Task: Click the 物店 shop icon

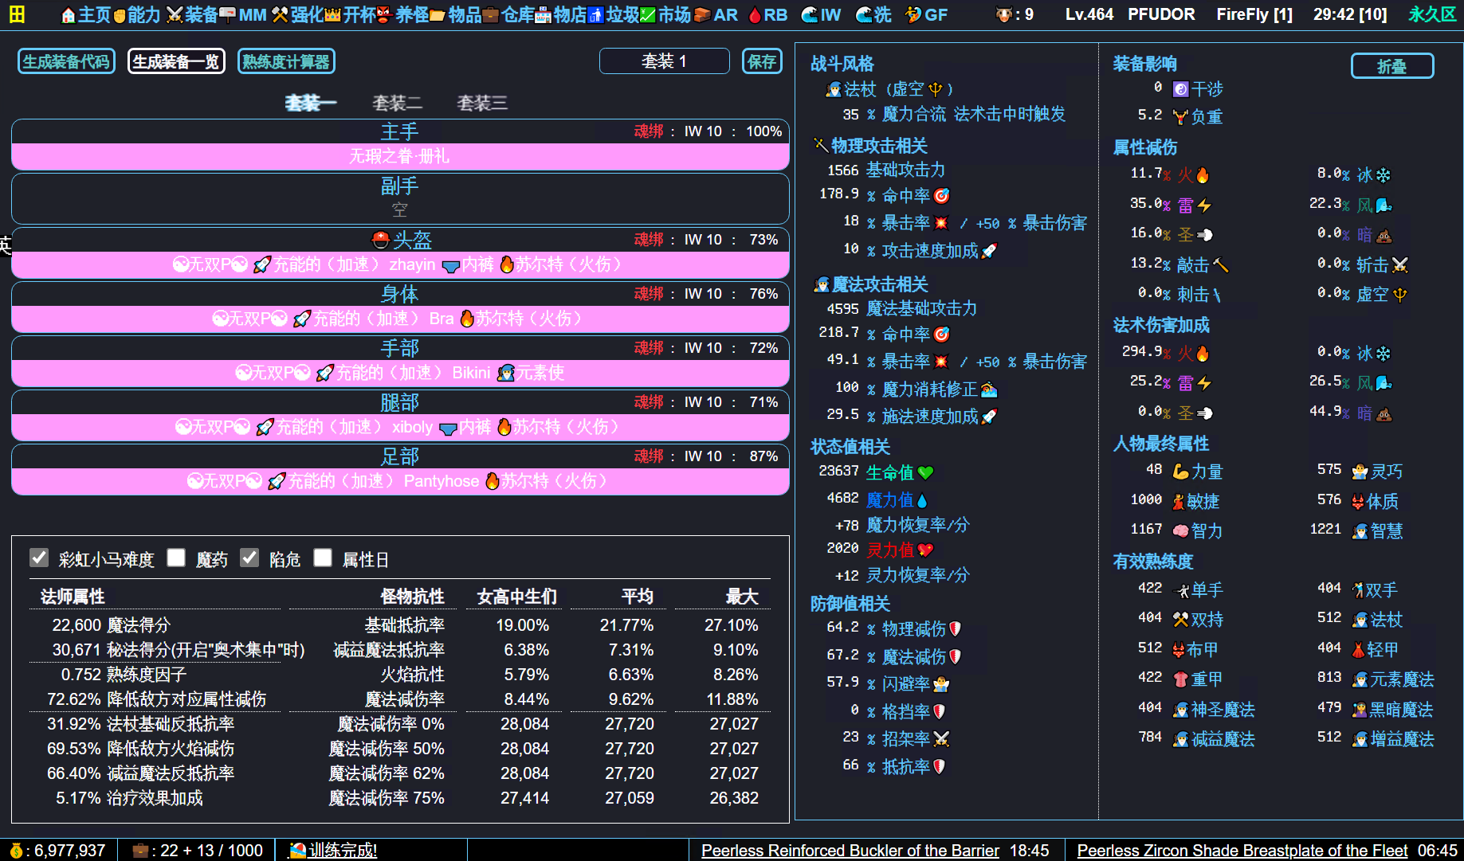Action: click(x=543, y=14)
